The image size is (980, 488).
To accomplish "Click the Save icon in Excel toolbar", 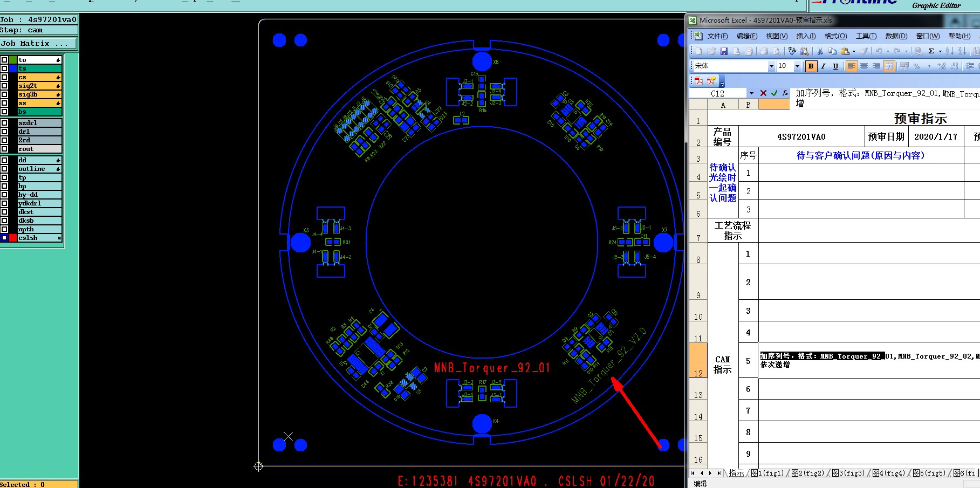I will click(724, 51).
